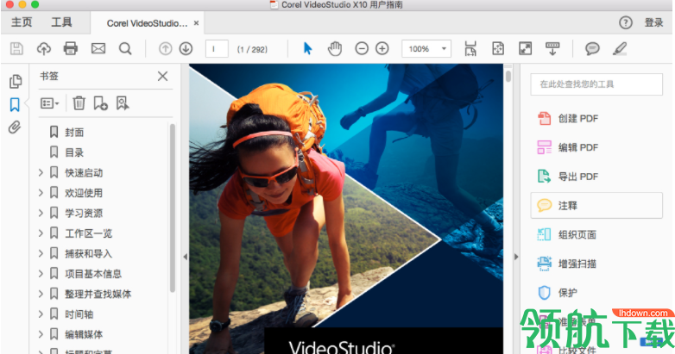Viewport: 675px width, 354px height.
Task: Switch to the 工具 tab
Action: tap(61, 22)
